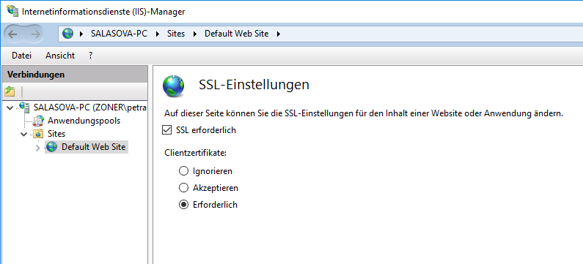Image resolution: width=583 pixels, height=264 pixels.
Task: Click the SSL-Einstellungen heading
Action: [x=254, y=85]
